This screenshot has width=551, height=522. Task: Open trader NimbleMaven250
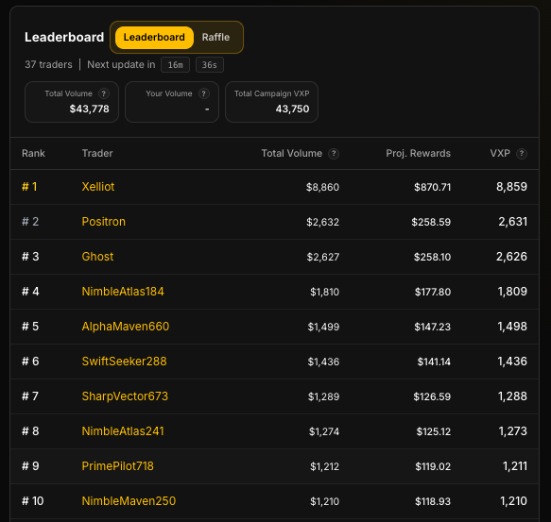129,501
